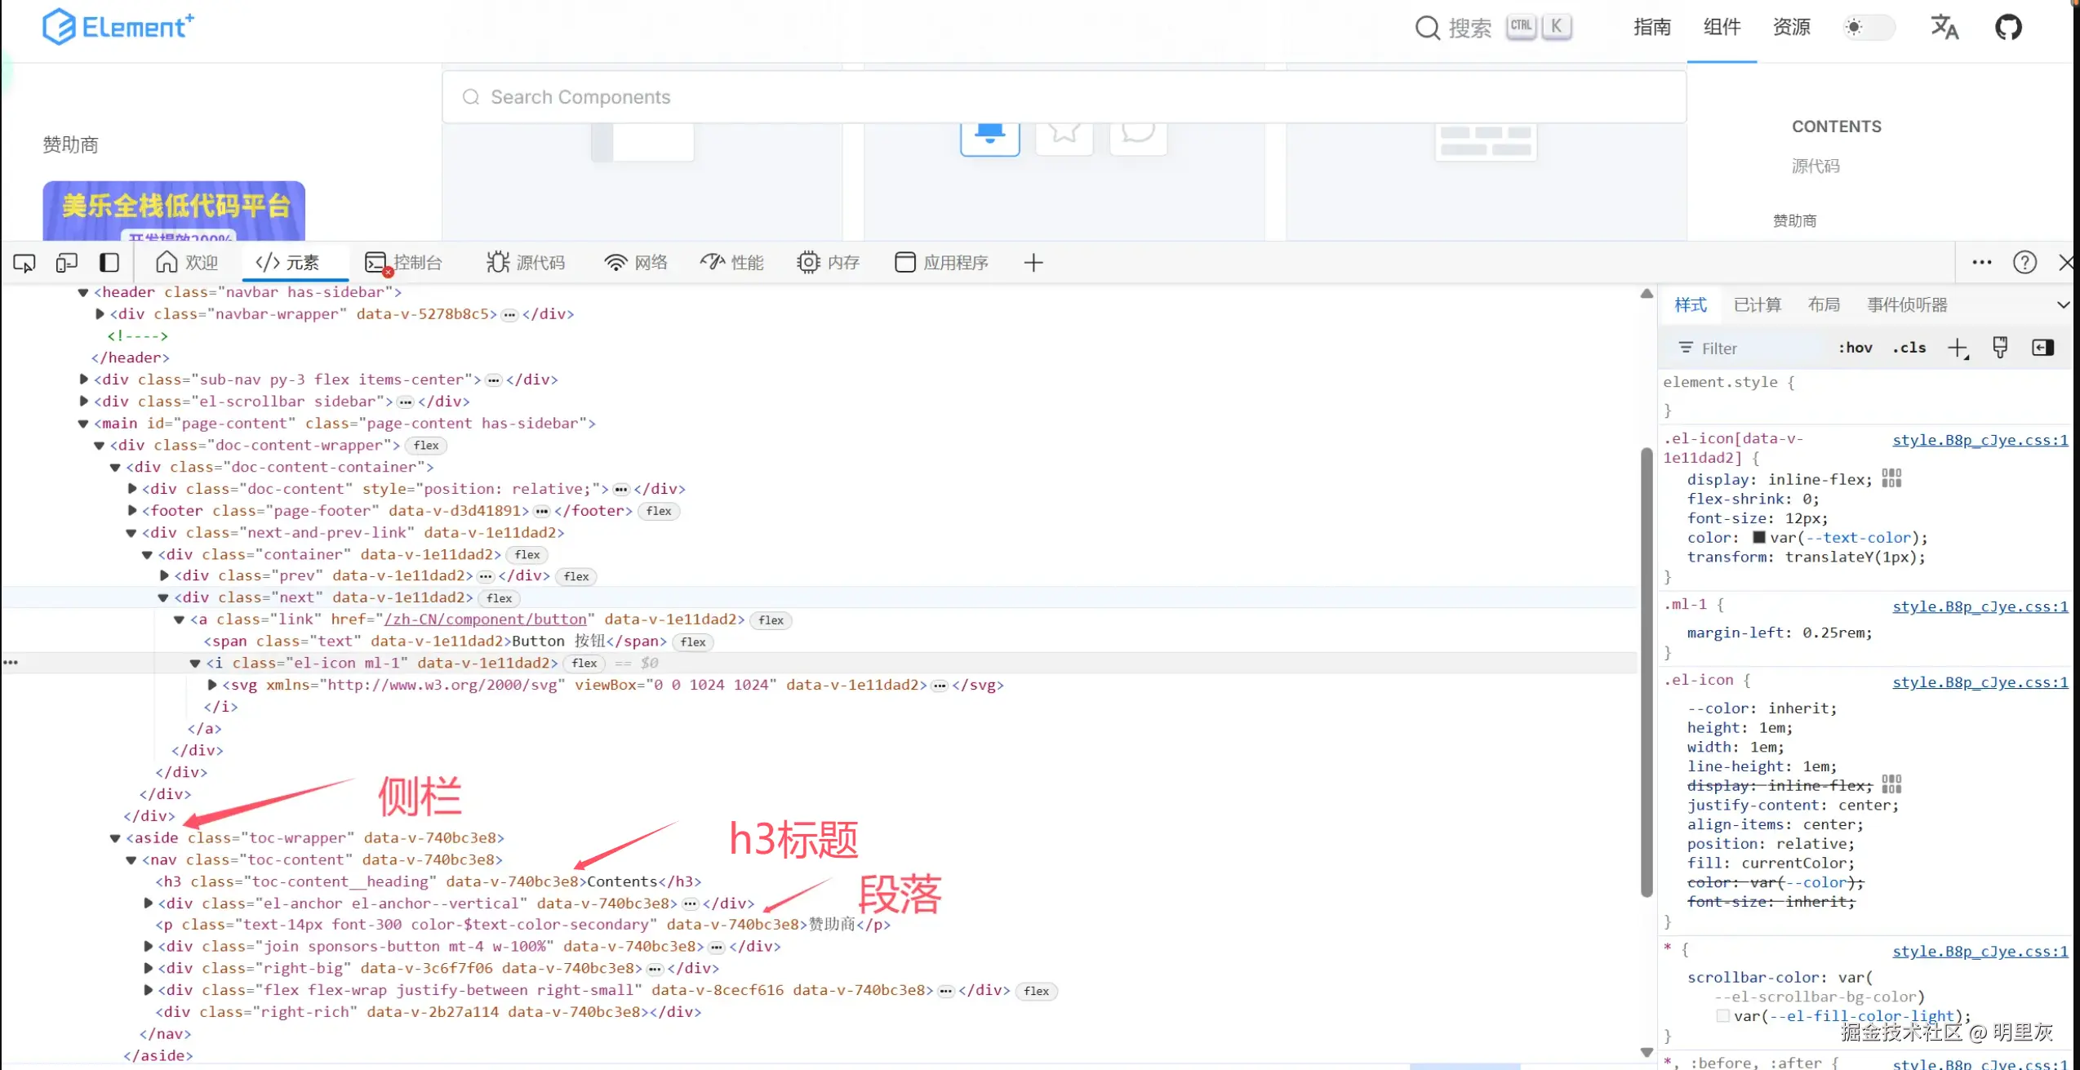Click the toggle computed styles sidebar icon
2080x1070 pixels.
[x=2042, y=349]
